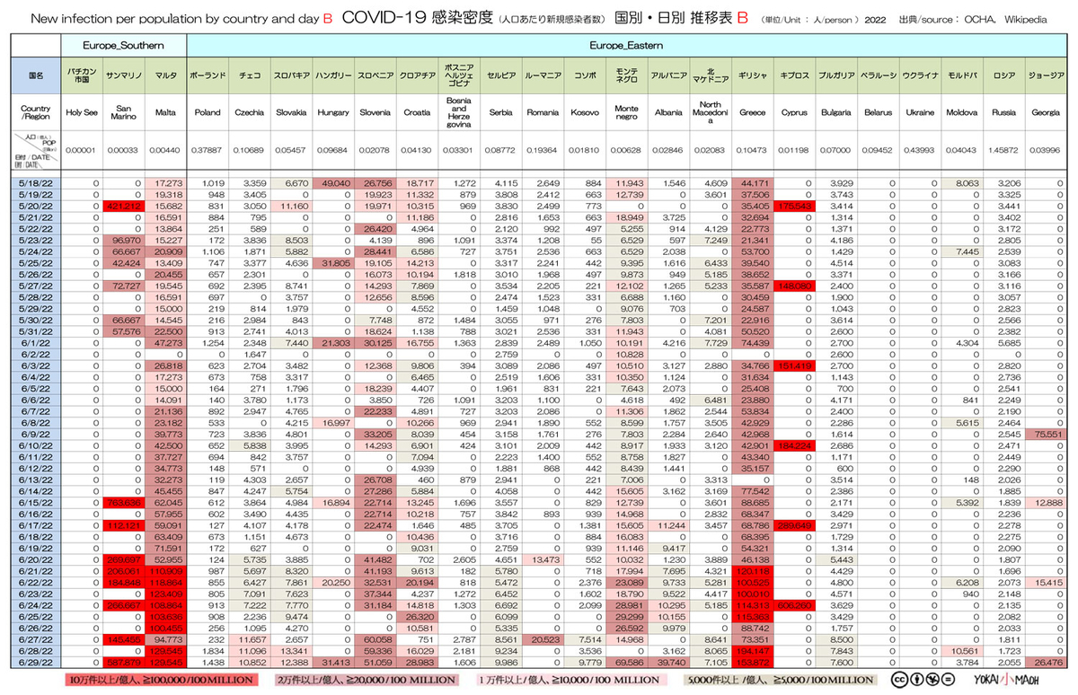Click the CC Attribution person icon
Screen dimensions: 1078x695
(x=916, y=680)
